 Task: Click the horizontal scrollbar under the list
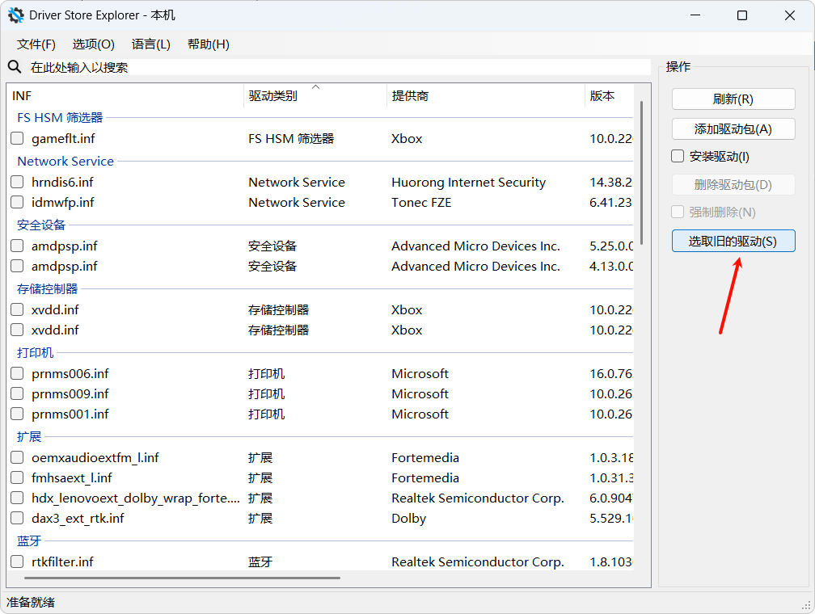tap(175, 578)
